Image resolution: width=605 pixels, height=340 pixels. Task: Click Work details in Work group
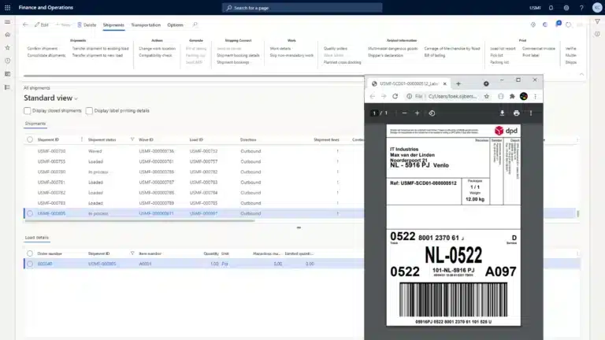(280, 49)
